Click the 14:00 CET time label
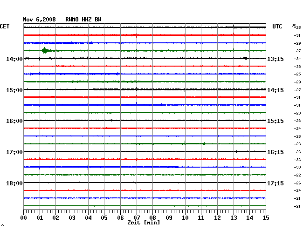This screenshot has height=230, width=303. pos(14,59)
